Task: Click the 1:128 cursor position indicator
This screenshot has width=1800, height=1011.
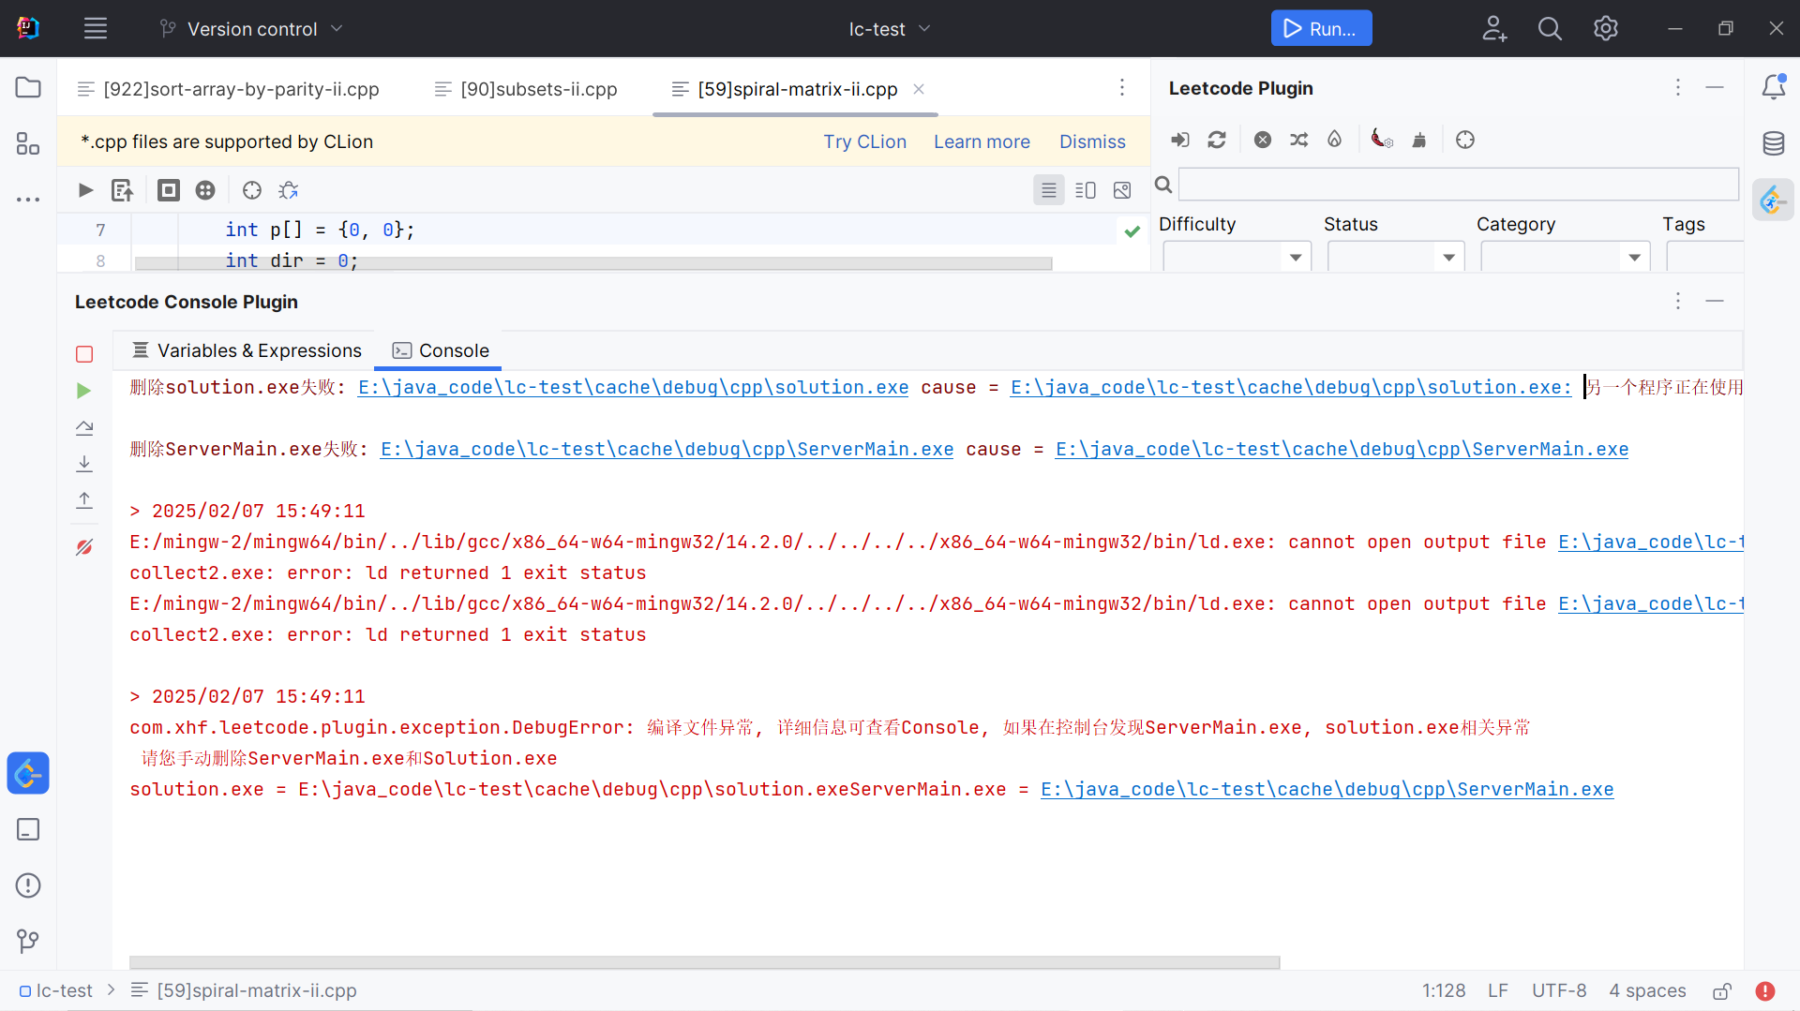Action: 1443,990
